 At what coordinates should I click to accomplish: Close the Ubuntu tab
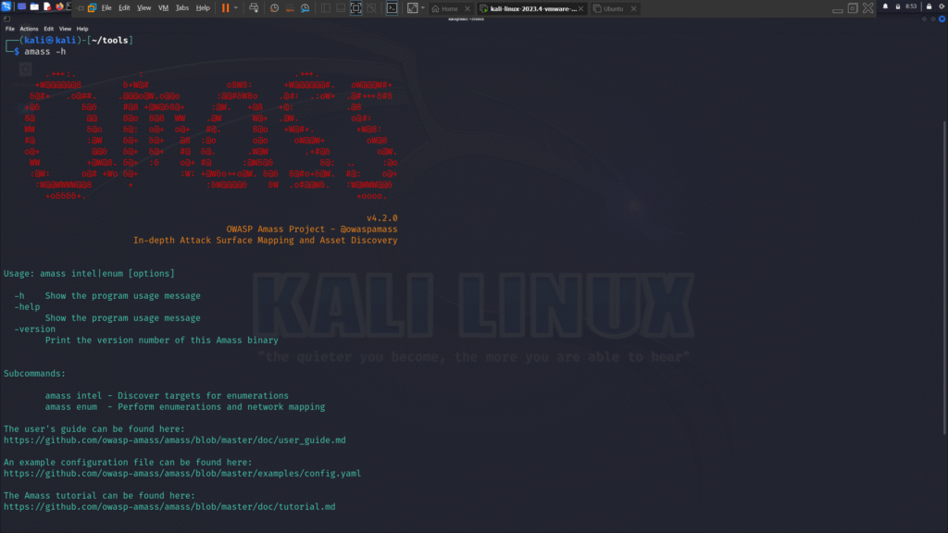coord(633,8)
